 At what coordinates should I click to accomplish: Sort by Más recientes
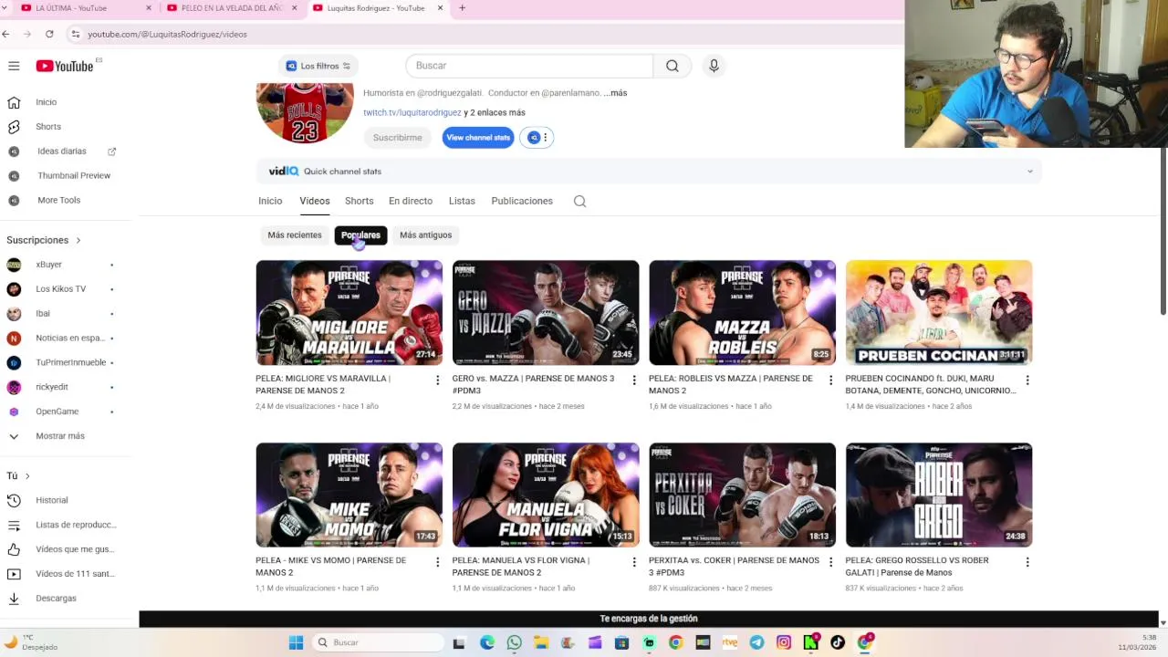[295, 235]
